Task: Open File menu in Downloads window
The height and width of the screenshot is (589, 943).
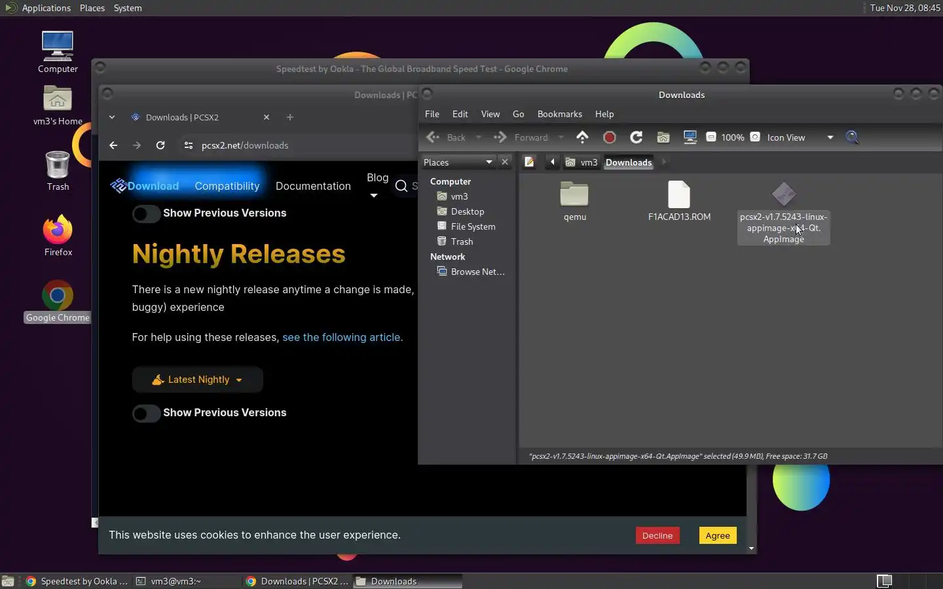Action: pyautogui.click(x=432, y=114)
